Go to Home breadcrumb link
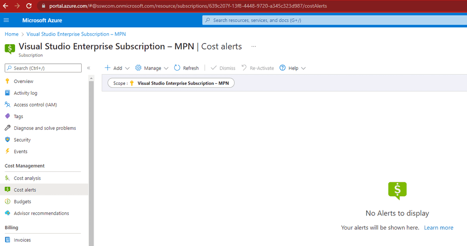The width and height of the screenshot is (467, 246). click(11, 34)
